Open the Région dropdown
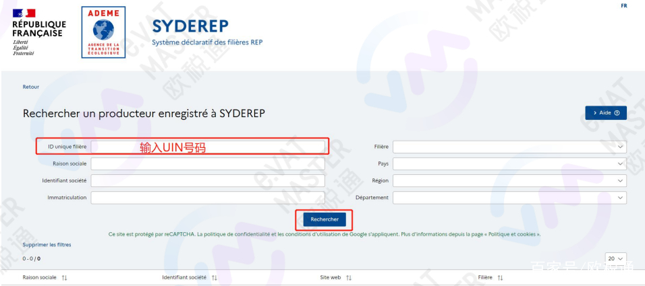Image resolution: width=645 pixels, height=286 pixels. 509,180
